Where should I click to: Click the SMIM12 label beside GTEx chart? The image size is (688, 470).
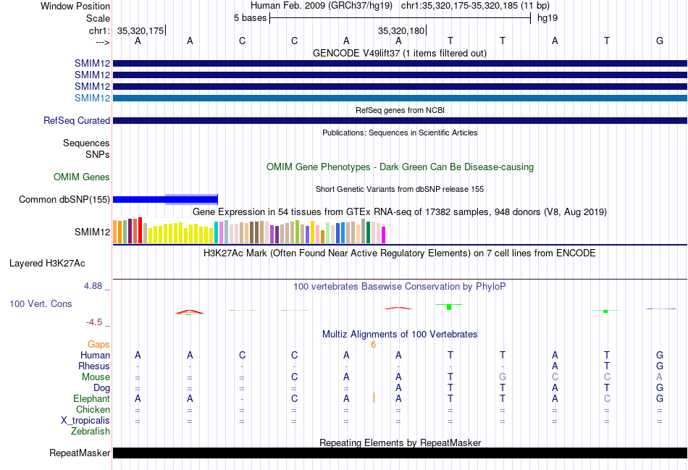[x=92, y=232]
